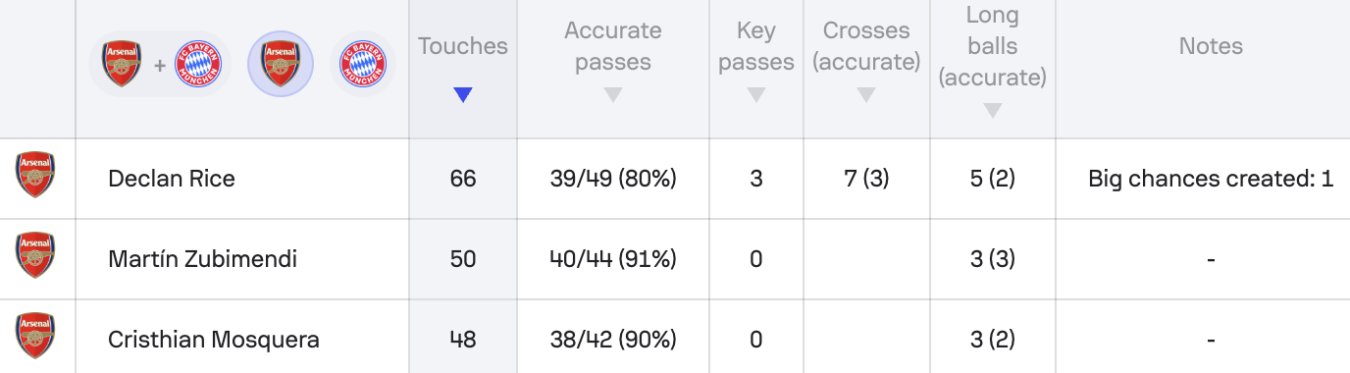
Task: Select the Bayern München team filter
Action: (x=362, y=65)
